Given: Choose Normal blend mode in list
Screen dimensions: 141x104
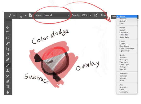Looking at the screenshot, I should (127, 16).
